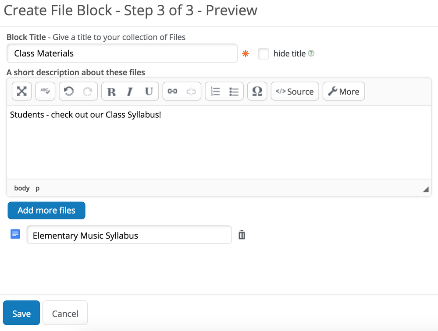Insert a numbered list
This screenshot has width=438, height=331.
215,92
